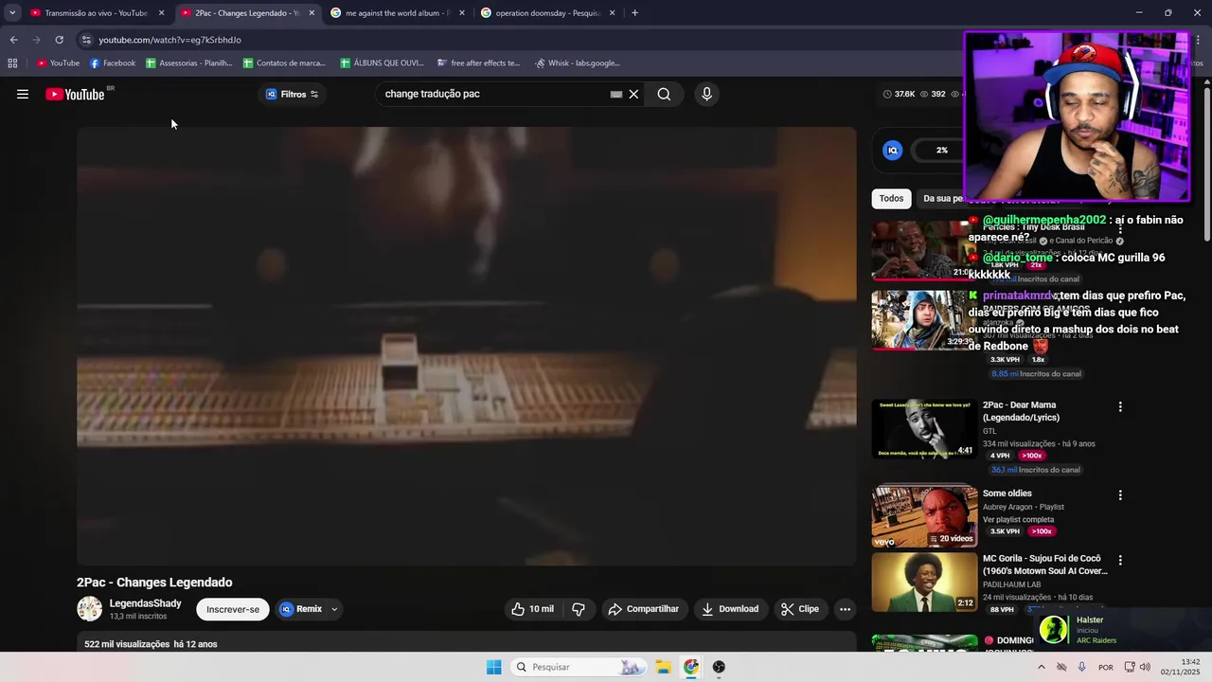Open the YouTube bookmark
This screenshot has height=682, width=1212.
[x=58, y=63]
